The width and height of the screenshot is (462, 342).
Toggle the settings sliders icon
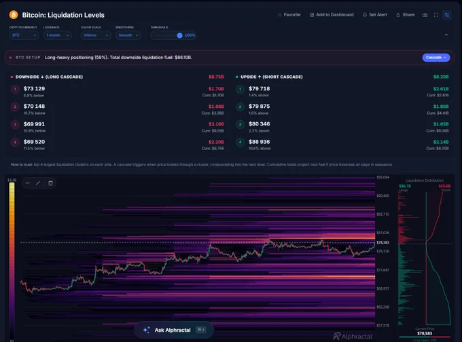point(446,15)
